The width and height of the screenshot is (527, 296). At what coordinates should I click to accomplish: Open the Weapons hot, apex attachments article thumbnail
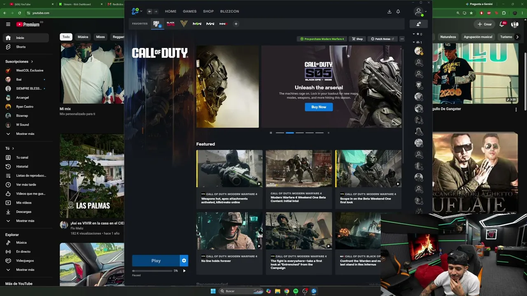coord(229,169)
